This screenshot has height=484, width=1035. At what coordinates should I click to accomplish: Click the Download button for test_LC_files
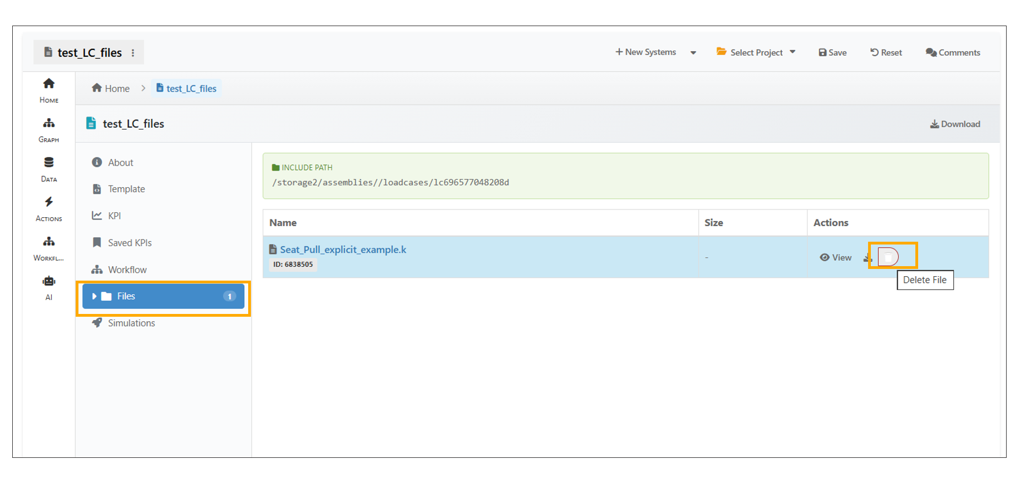(x=955, y=124)
